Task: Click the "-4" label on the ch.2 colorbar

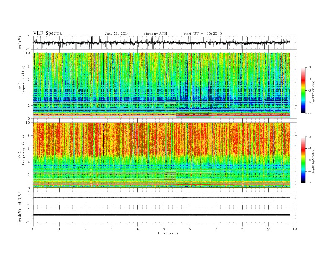Action: 309,148
